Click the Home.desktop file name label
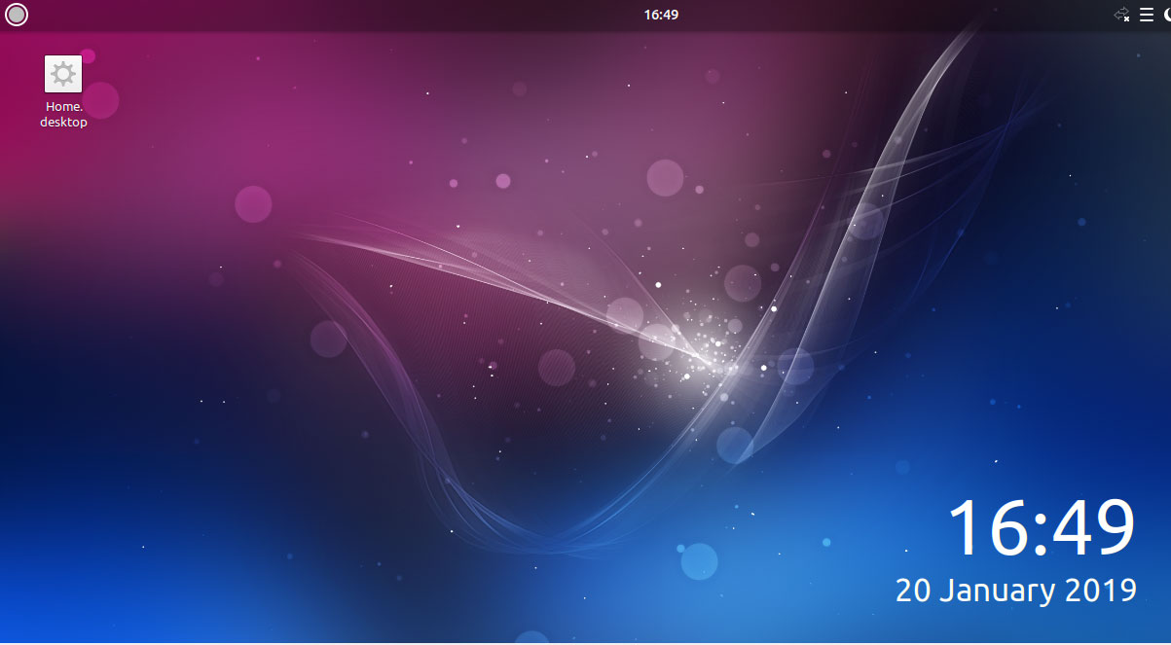Screen dimensions: 1171x645 tap(62, 114)
